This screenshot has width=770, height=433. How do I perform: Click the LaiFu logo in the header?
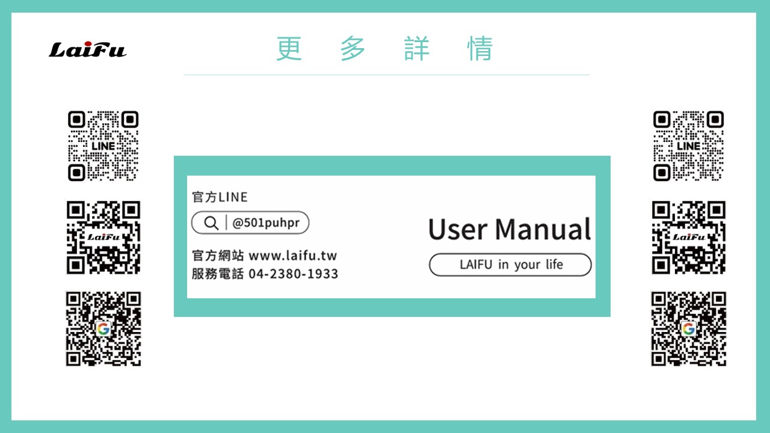(88, 49)
